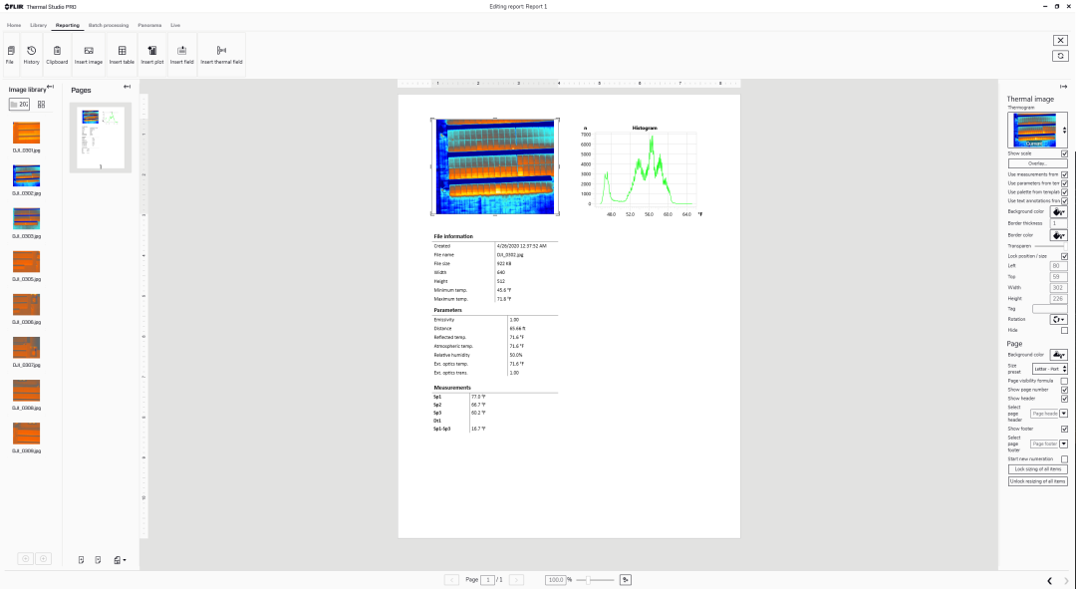Viewport: 1076px width, 589px height.
Task: Select the DJI_0003.jpg thumbnail in image library
Action: pyautogui.click(x=26, y=219)
